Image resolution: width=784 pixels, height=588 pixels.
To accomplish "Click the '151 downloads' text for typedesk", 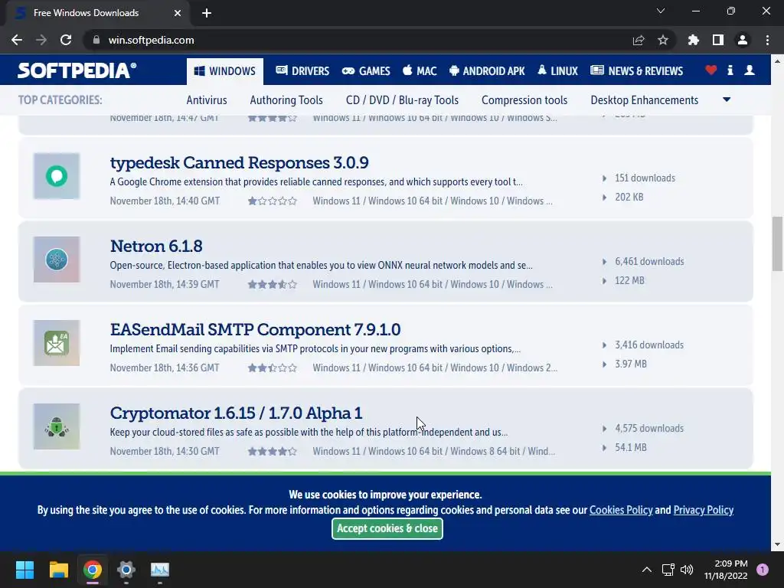I will click(x=645, y=178).
